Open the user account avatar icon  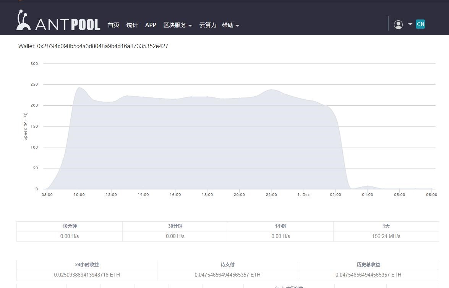[398, 25]
